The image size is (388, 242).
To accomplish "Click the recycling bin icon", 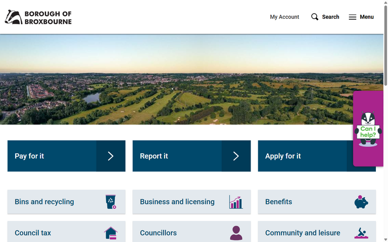I will point(111,202).
